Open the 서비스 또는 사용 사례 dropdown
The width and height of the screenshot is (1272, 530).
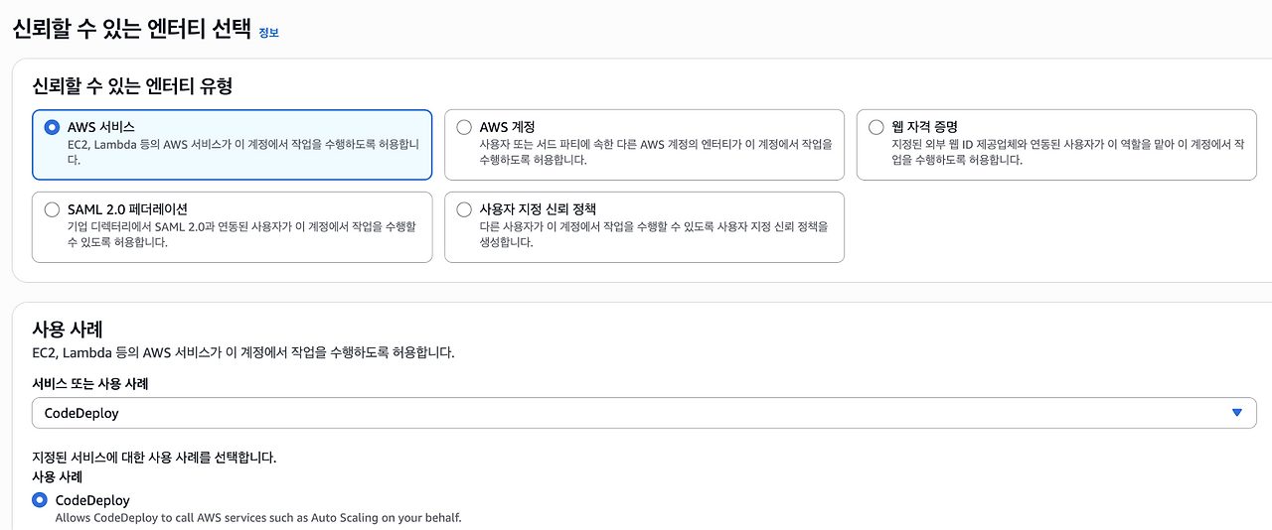[644, 413]
